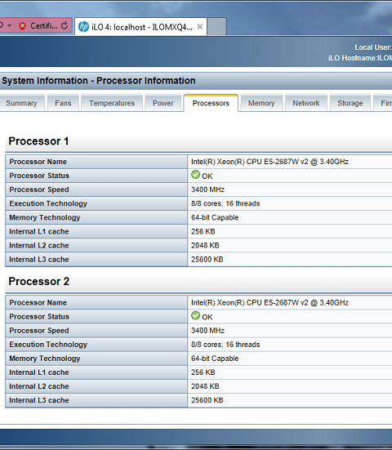
Task: Click Processor 2 '8/8 cores; 16 threads' value
Action: click(225, 345)
